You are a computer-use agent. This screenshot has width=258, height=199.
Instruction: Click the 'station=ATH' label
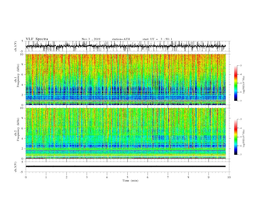click(121, 39)
